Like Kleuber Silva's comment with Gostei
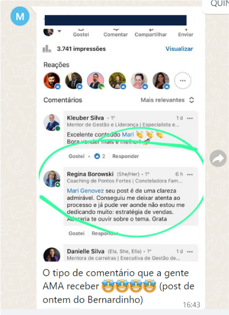Viewport: 229px width, 315px height. (76, 156)
